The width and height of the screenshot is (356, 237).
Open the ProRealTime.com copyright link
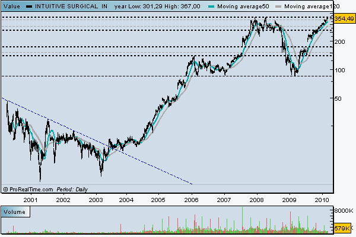click(28, 190)
